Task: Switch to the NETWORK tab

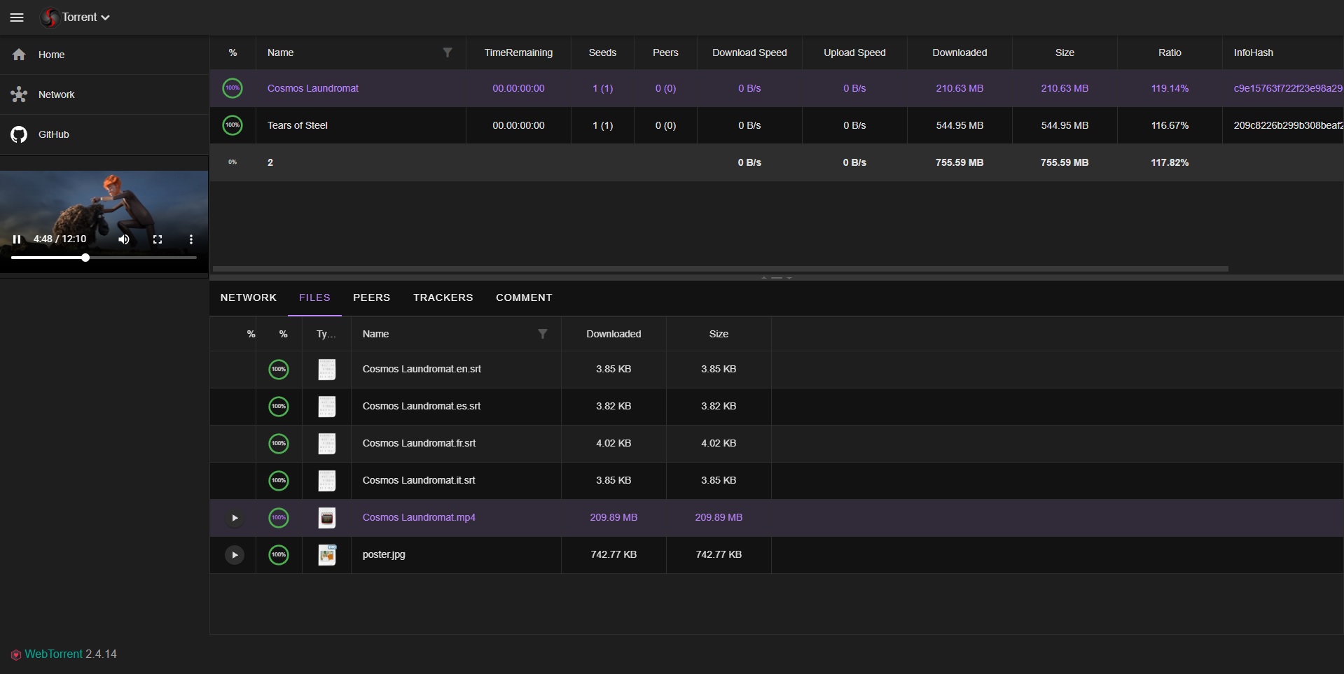Action: click(249, 297)
